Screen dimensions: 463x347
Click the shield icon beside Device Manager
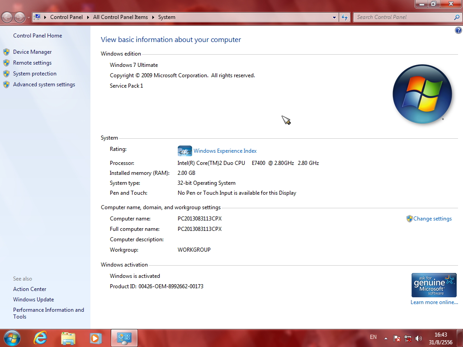point(6,52)
